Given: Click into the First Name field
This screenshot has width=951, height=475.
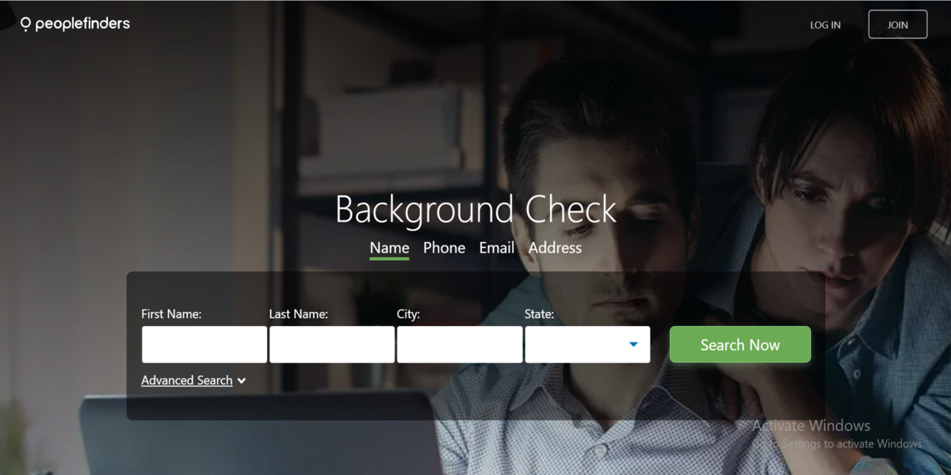Looking at the screenshot, I should point(204,344).
